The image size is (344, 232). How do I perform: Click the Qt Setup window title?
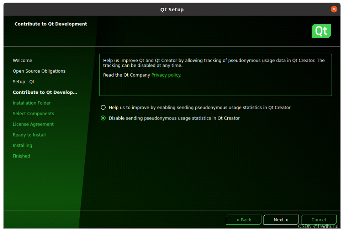(172, 10)
